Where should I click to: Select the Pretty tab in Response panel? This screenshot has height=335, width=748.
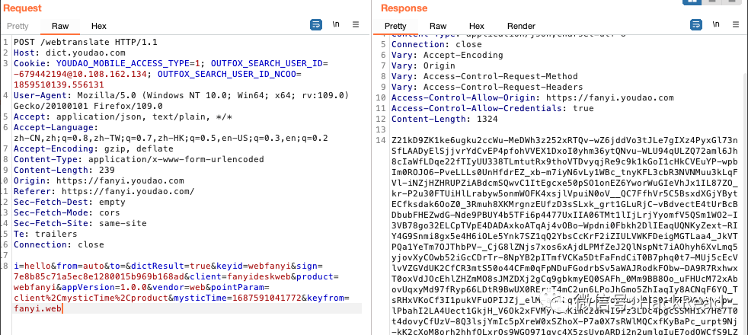click(395, 26)
